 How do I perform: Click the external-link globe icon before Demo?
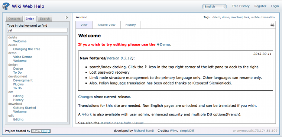pyautogui.click(x=158, y=44)
